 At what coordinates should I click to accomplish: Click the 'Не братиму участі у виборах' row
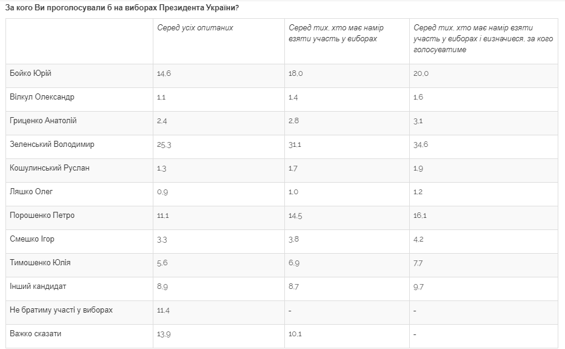click(x=61, y=310)
